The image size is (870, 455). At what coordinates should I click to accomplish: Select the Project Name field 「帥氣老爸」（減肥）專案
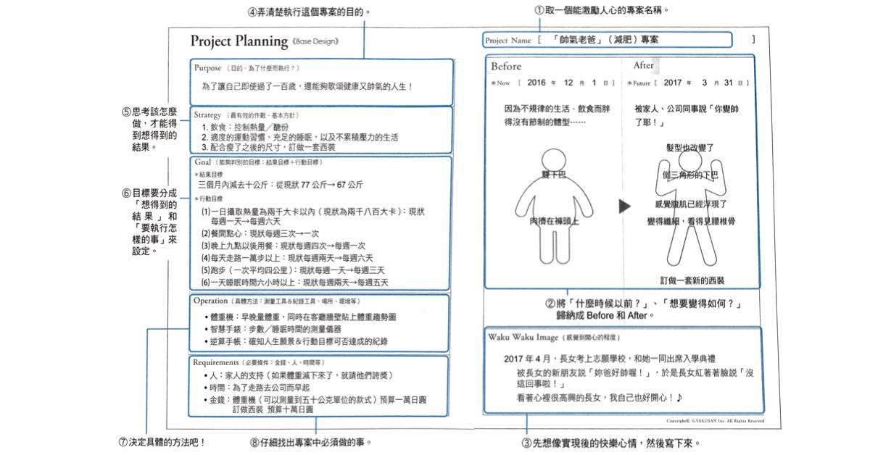(608, 41)
